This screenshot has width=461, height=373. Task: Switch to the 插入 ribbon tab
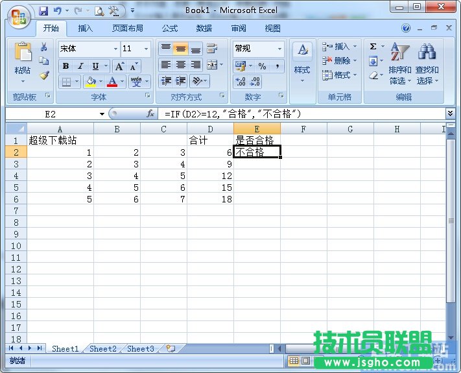[x=86, y=29]
